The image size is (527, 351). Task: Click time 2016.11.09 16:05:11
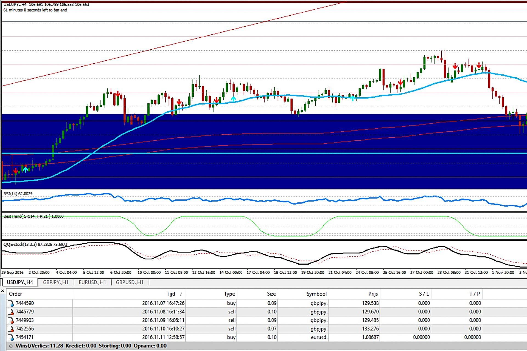[x=163, y=320]
